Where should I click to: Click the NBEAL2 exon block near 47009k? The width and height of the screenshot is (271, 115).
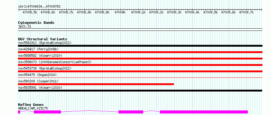coord(131,112)
